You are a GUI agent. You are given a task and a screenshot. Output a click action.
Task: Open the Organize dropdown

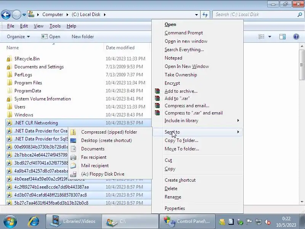point(18,37)
